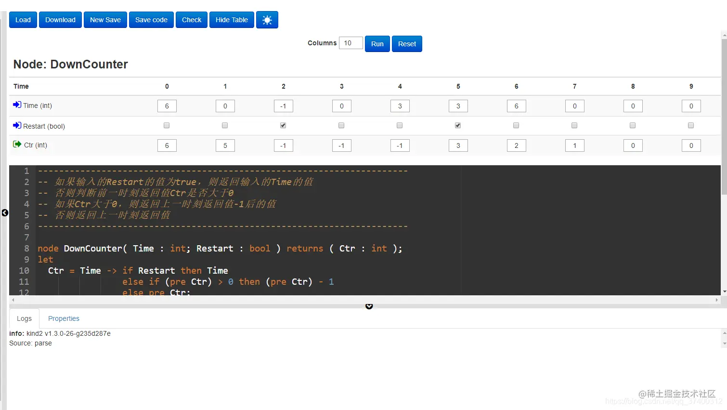Click the Time header cell in table

point(21,86)
